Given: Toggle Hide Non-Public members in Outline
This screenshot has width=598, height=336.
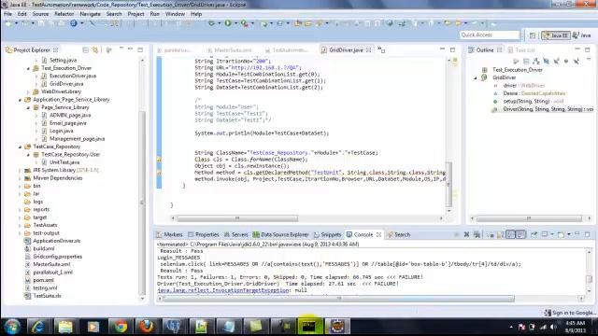Looking at the screenshot, I should coord(566,61).
